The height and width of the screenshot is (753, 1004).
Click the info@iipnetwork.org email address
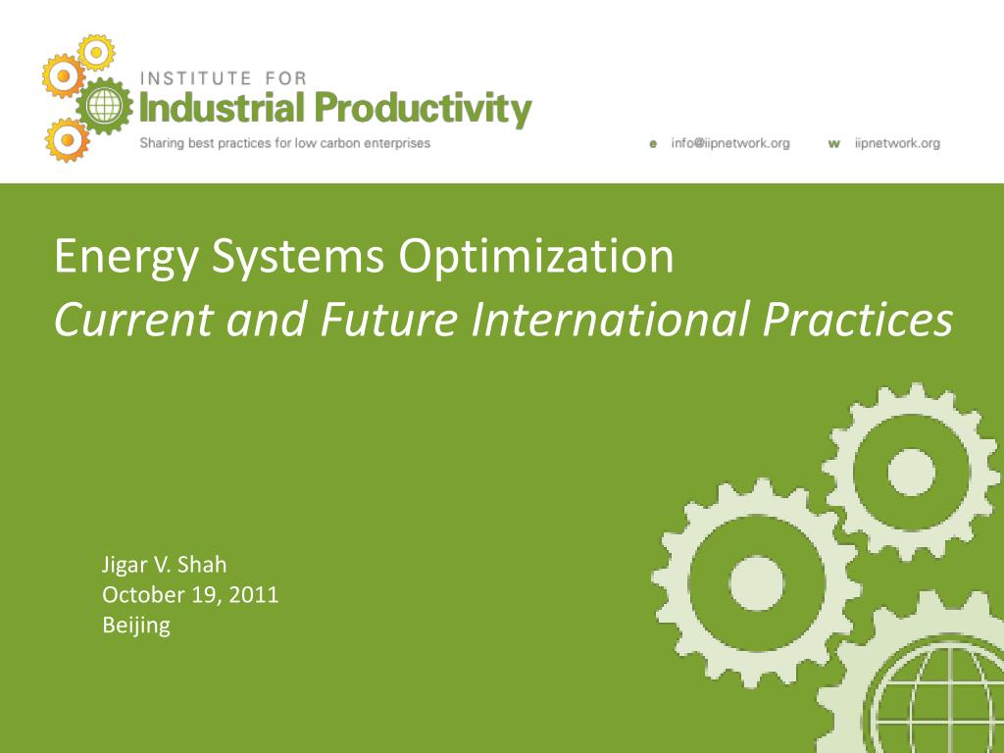click(x=729, y=143)
